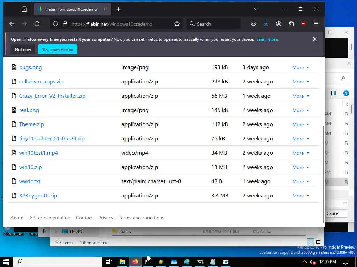The image size is (357, 267).
Task: Click search magnifier in background dialog
Action: pyautogui.click(x=343, y=78)
